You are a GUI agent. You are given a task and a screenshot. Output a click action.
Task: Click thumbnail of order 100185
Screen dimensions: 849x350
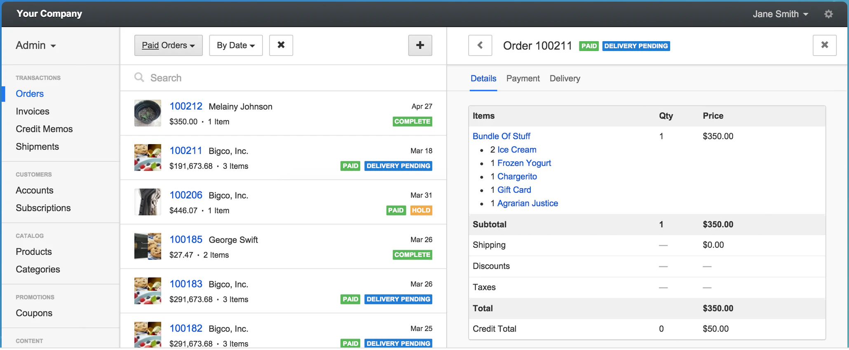coord(148,246)
